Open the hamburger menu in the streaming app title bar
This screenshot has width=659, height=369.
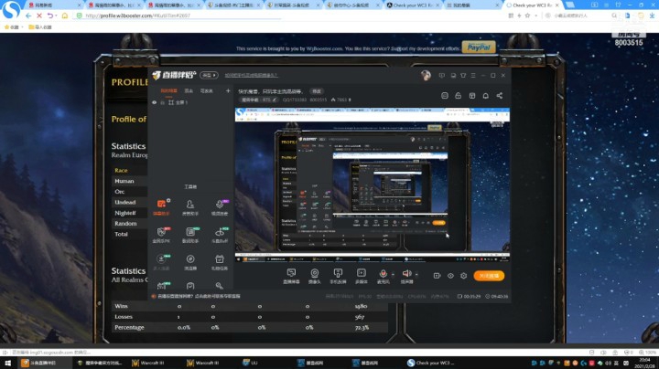click(473, 76)
